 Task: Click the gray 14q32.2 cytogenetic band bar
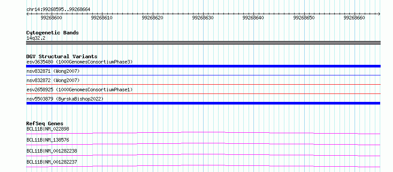(x=203, y=43)
